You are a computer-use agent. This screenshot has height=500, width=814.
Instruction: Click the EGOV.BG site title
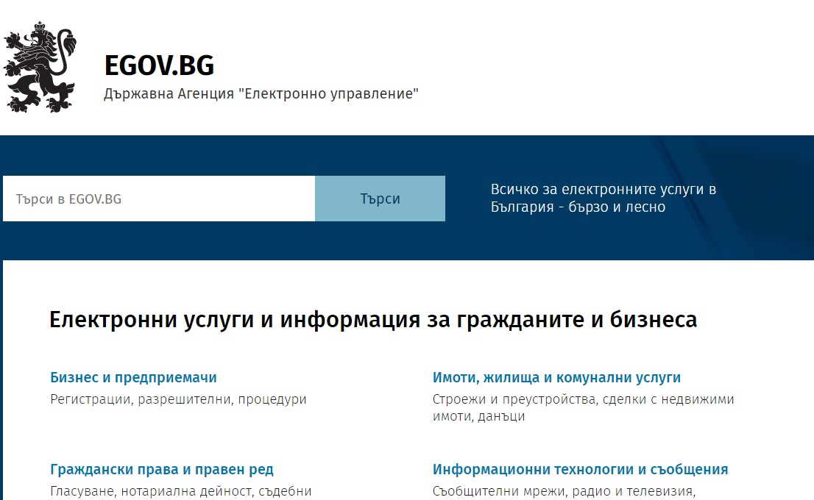pyautogui.click(x=158, y=66)
